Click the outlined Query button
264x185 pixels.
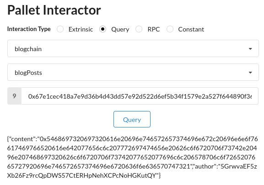(x=132, y=119)
